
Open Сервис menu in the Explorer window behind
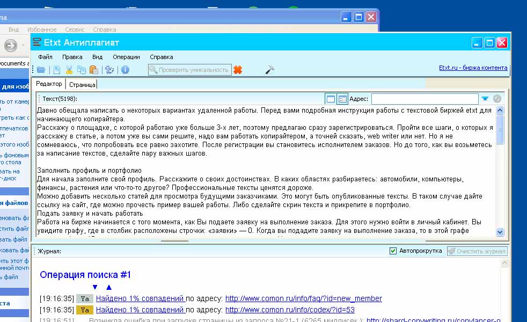pos(75,30)
